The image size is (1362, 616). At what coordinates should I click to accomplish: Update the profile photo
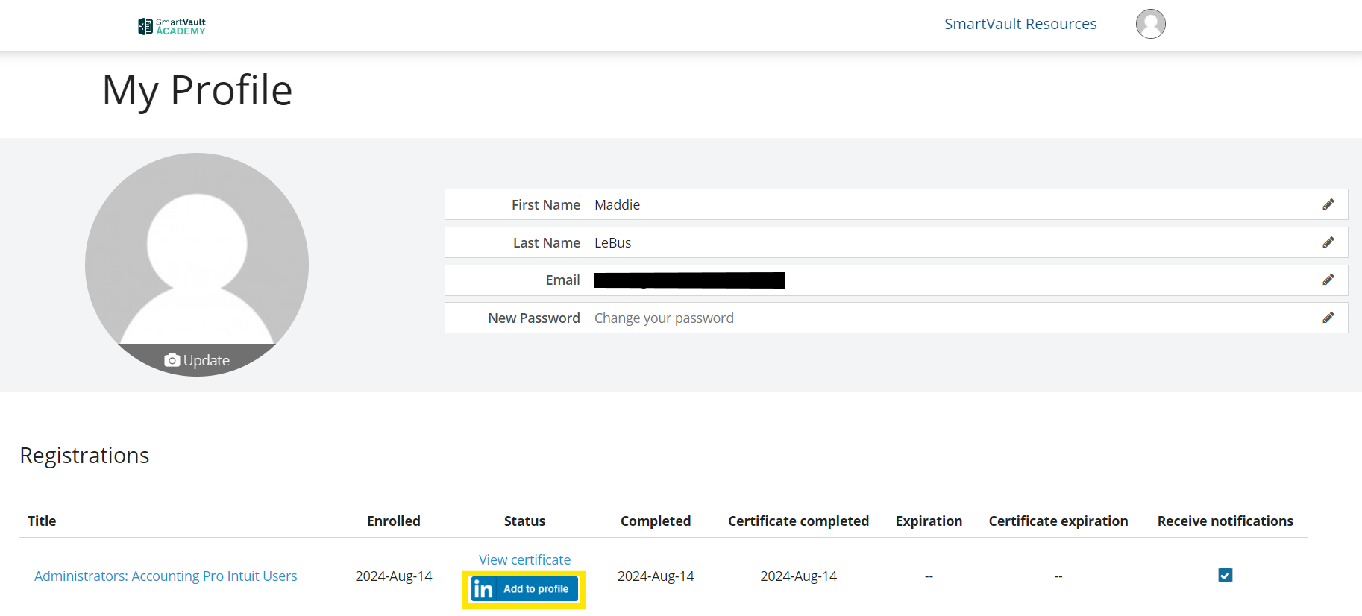[197, 360]
